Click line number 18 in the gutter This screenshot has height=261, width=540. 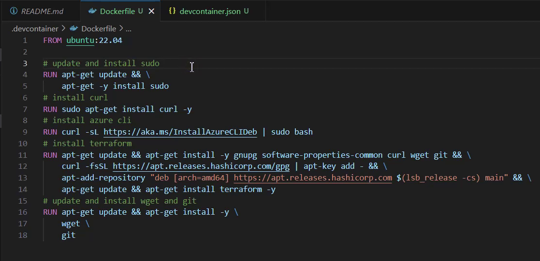click(23, 235)
